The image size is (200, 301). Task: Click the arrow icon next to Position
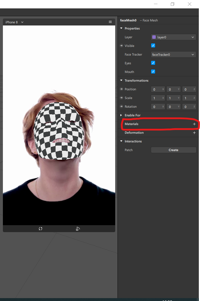[x=121, y=89]
